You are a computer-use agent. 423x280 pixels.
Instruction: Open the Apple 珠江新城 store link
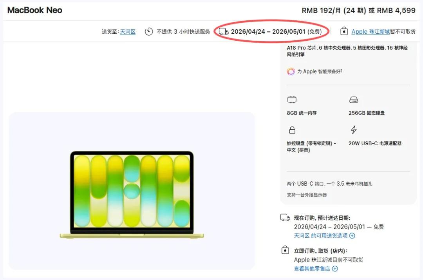point(371,32)
